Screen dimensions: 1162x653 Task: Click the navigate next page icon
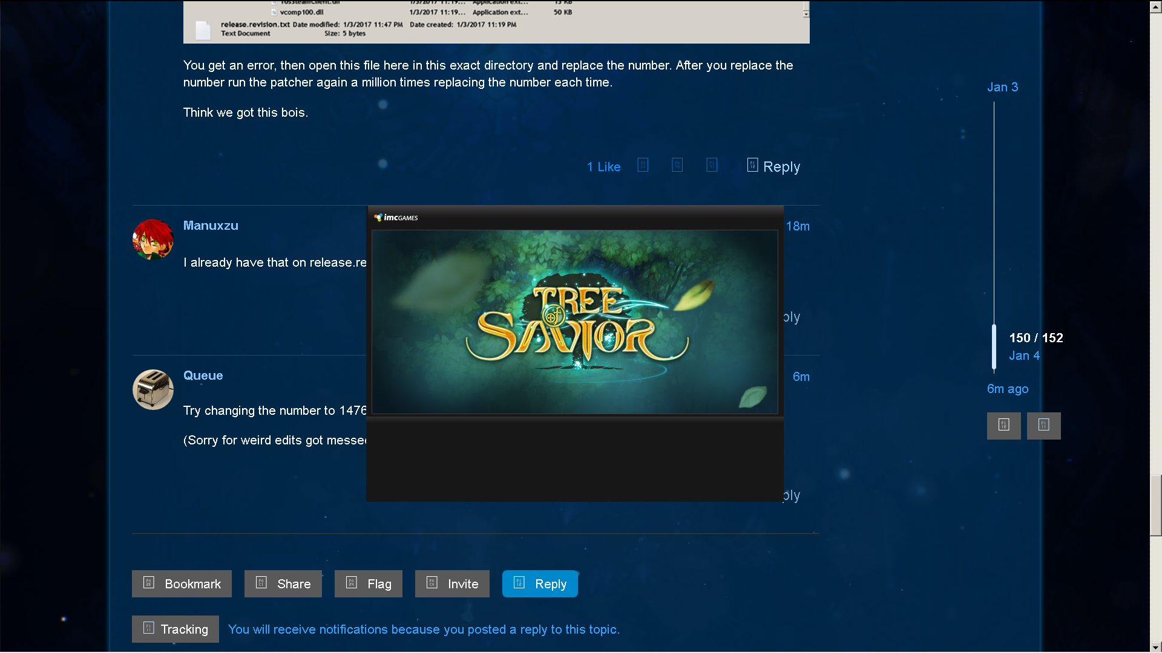(1044, 425)
